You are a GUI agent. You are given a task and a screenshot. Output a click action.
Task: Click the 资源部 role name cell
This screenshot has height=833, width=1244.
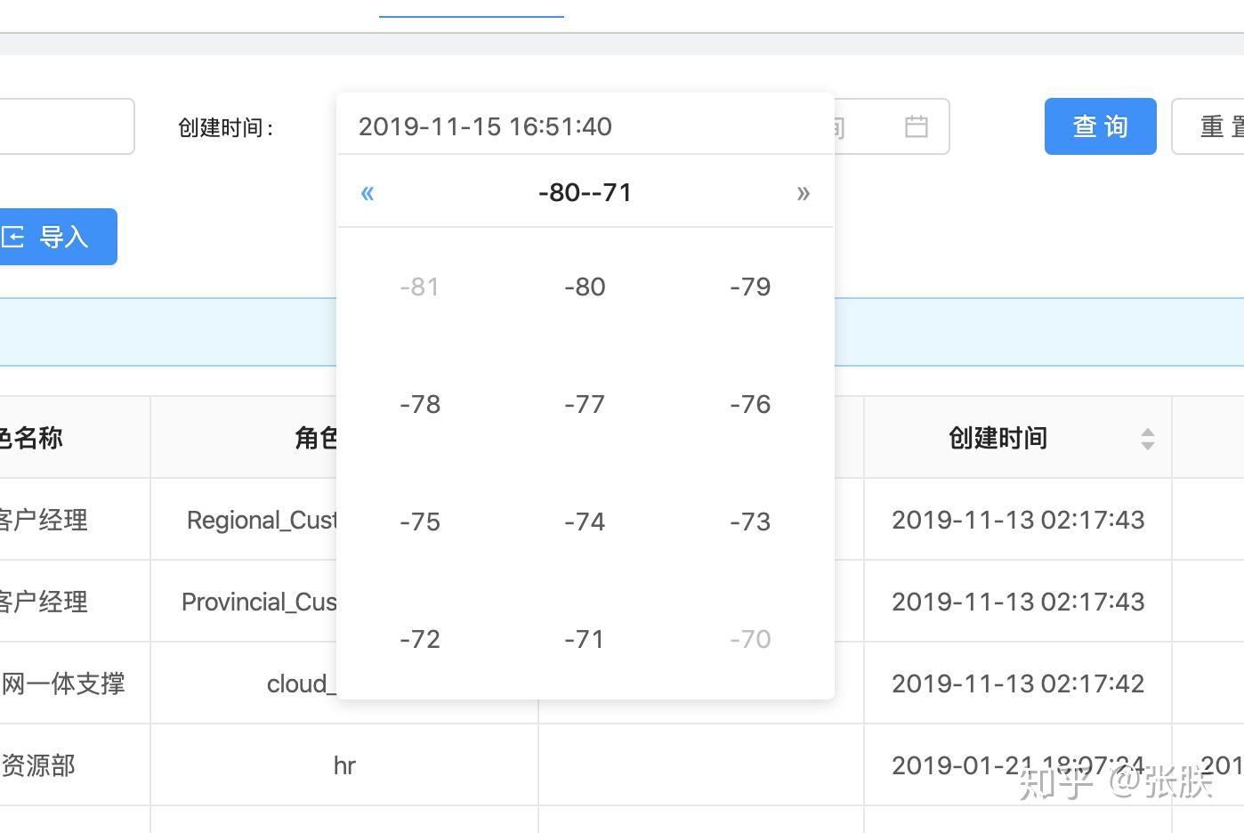(x=75, y=765)
